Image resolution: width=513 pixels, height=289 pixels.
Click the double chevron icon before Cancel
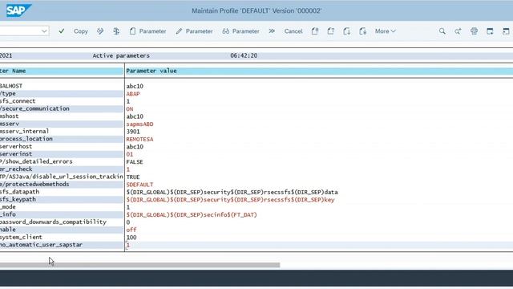(272, 31)
